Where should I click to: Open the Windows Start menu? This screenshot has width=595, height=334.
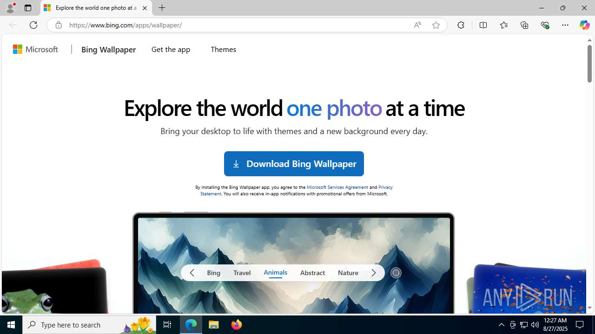[x=11, y=325]
